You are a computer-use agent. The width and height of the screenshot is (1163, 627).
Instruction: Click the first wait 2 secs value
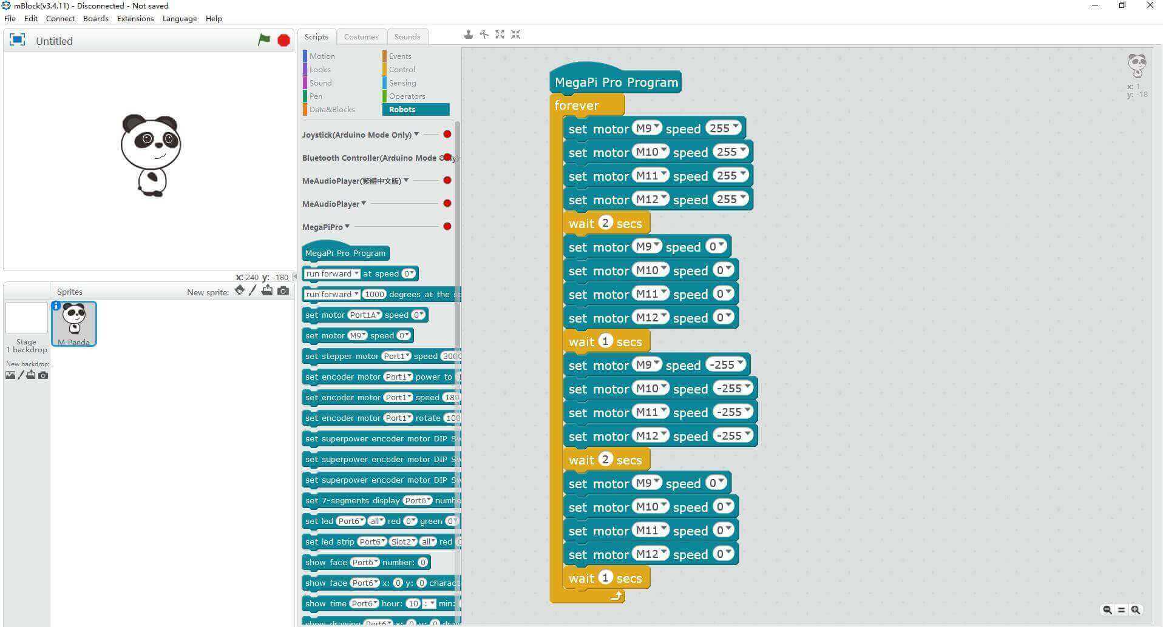tap(605, 223)
